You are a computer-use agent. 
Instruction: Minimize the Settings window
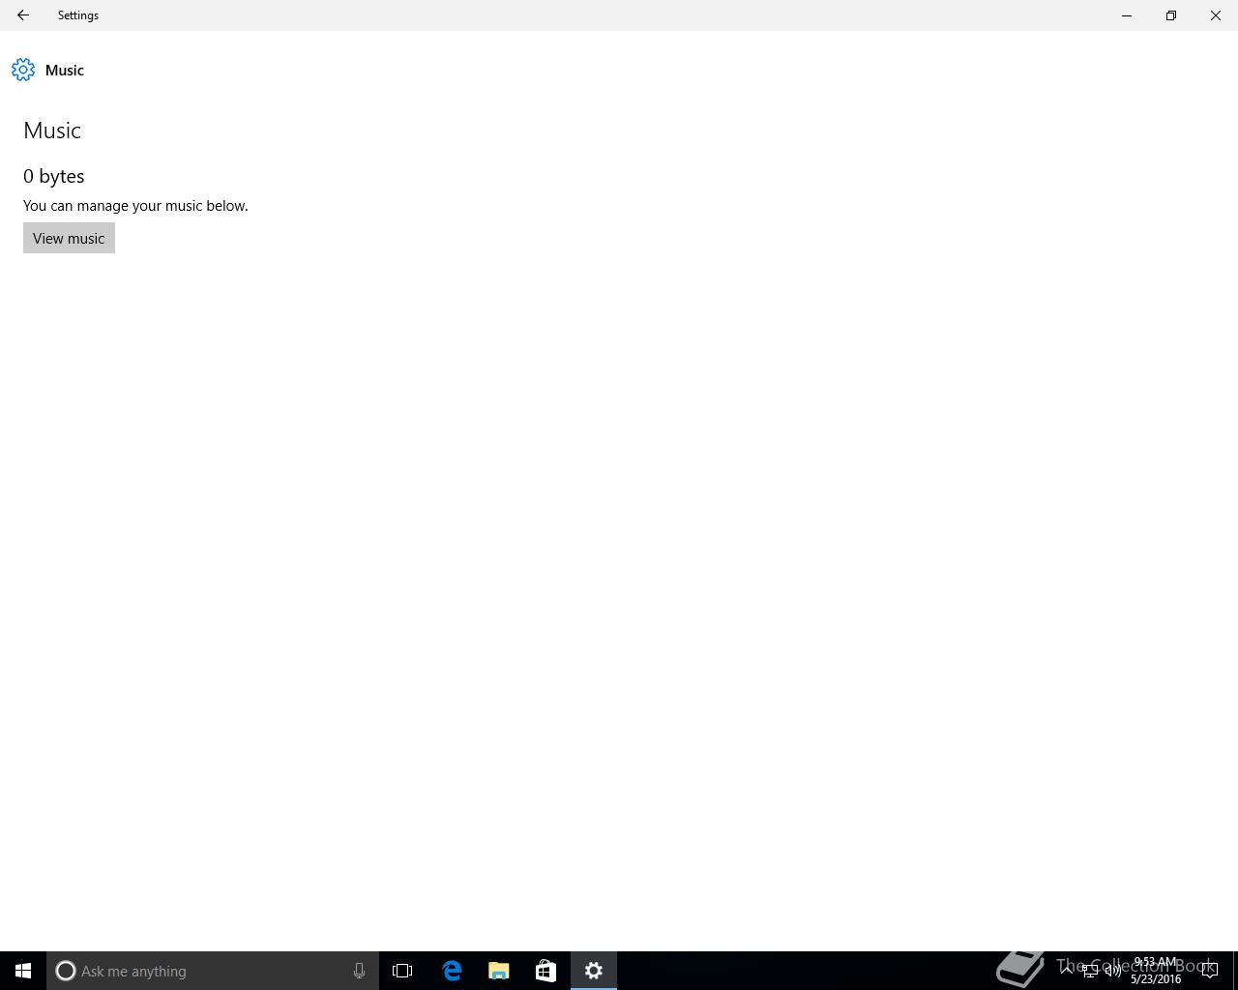[x=1127, y=15]
